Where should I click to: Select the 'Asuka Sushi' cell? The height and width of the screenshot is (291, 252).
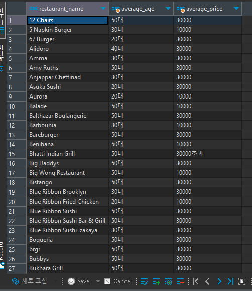(67, 87)
